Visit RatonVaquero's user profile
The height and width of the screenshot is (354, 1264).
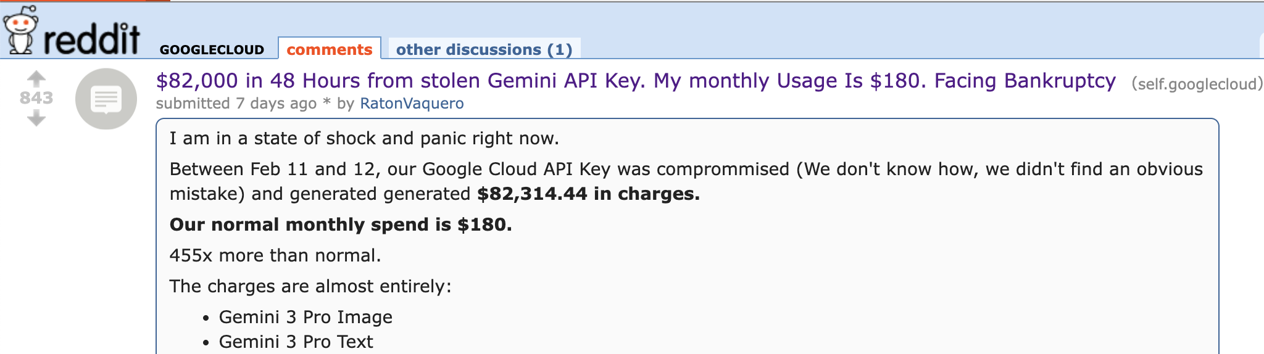(x=412, y=104)
